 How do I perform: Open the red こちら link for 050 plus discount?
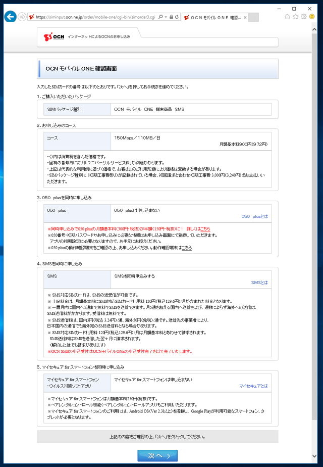(205, 229)
